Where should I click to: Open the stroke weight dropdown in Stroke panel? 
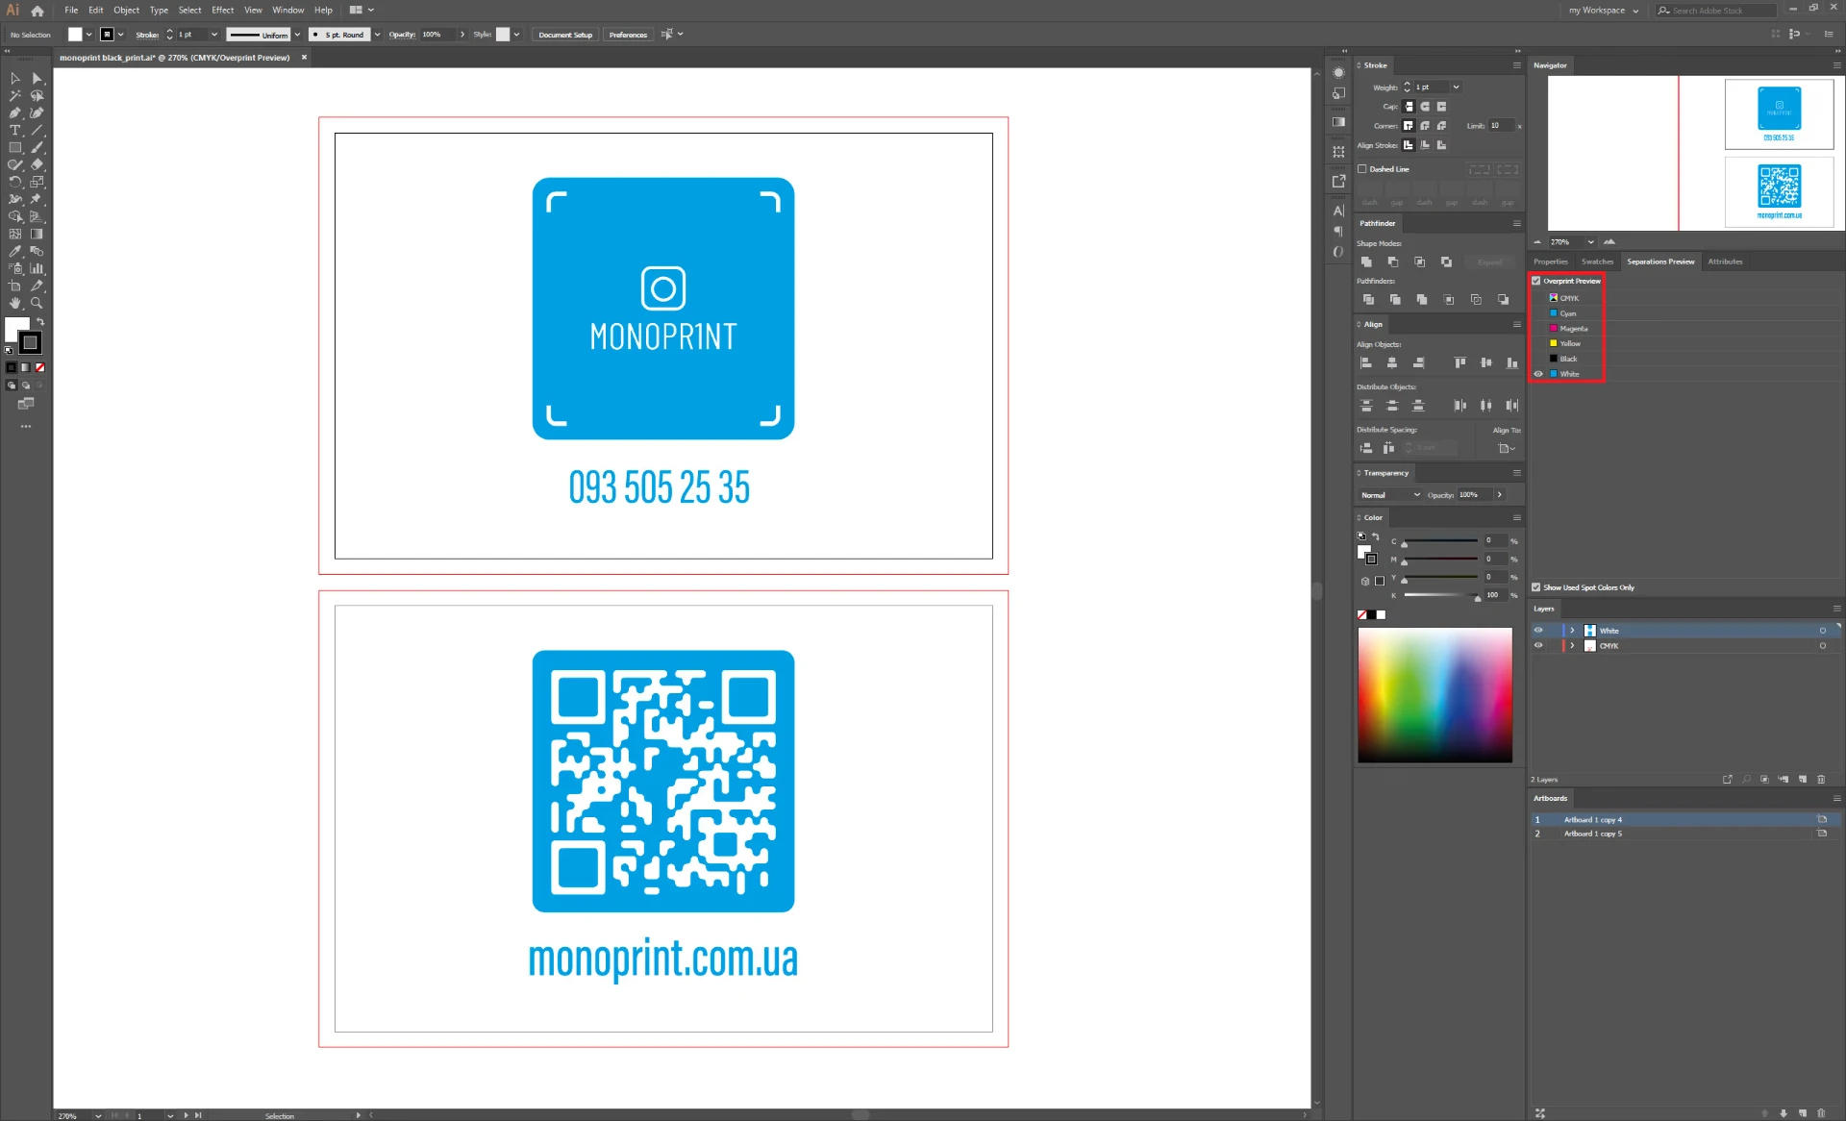[x=1456, y=87]
